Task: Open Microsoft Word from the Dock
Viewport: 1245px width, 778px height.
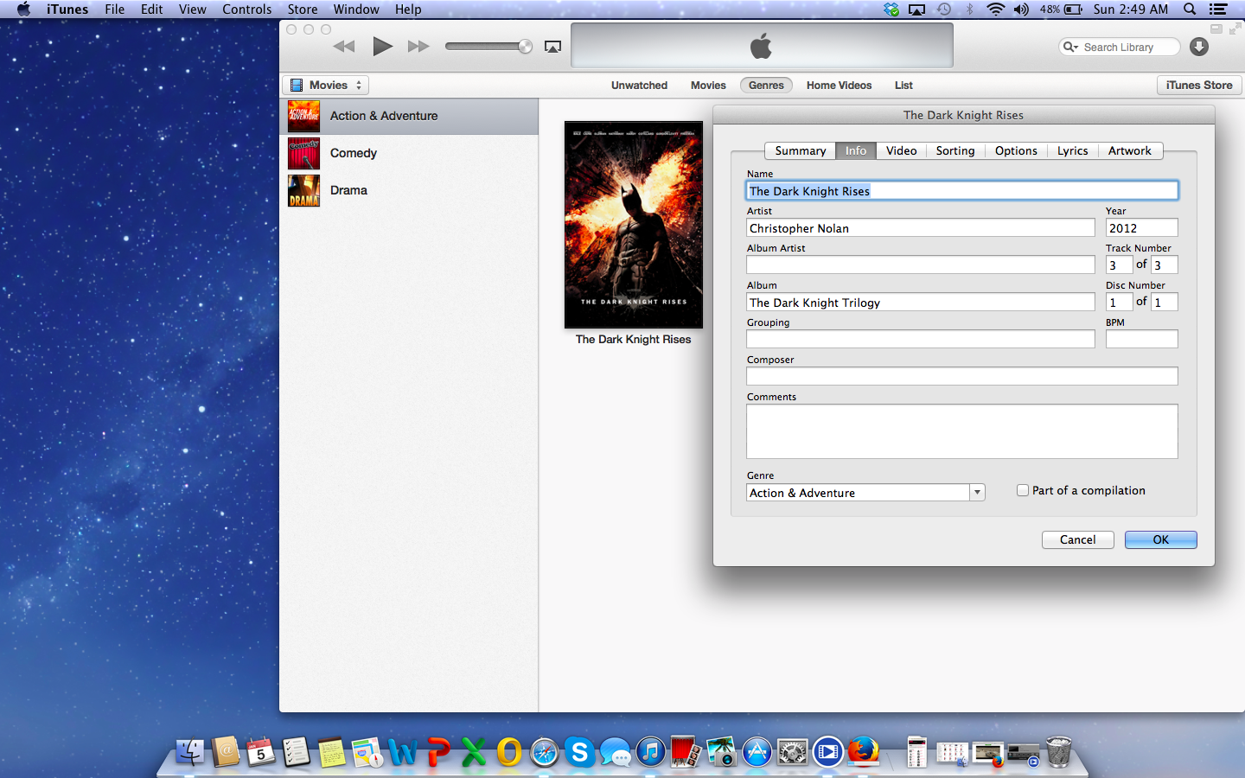Action: pos(403,752)
